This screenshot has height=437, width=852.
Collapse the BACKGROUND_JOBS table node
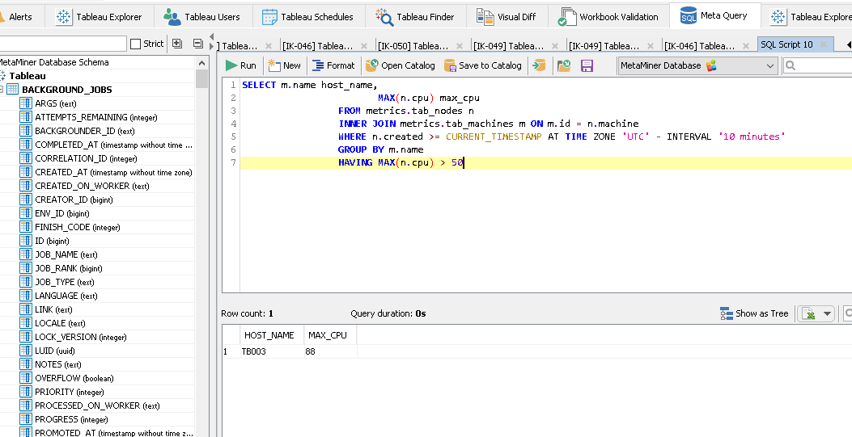coord(2,90)
